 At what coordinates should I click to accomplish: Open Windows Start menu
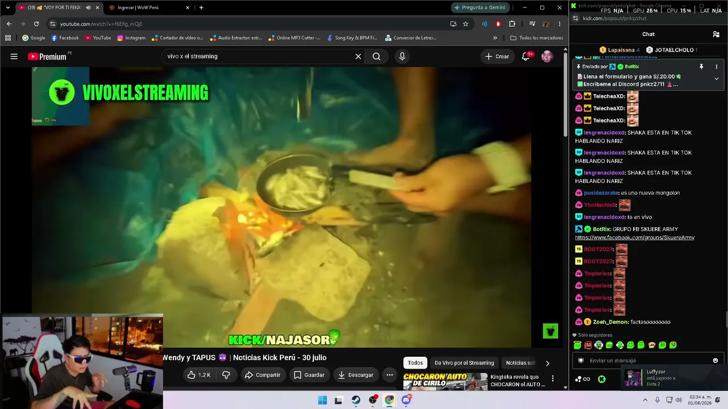point(322,400)
